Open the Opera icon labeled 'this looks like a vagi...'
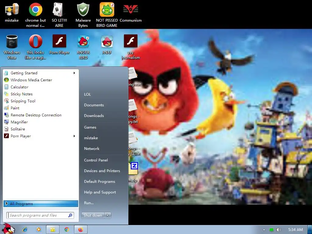This screenshot has height=234, width=312. [35, 47]
